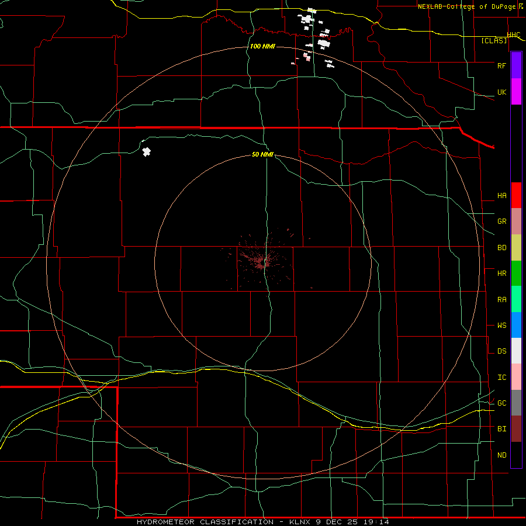
Task: Click the blue WS legend swatch
Action: coord(516,325)
